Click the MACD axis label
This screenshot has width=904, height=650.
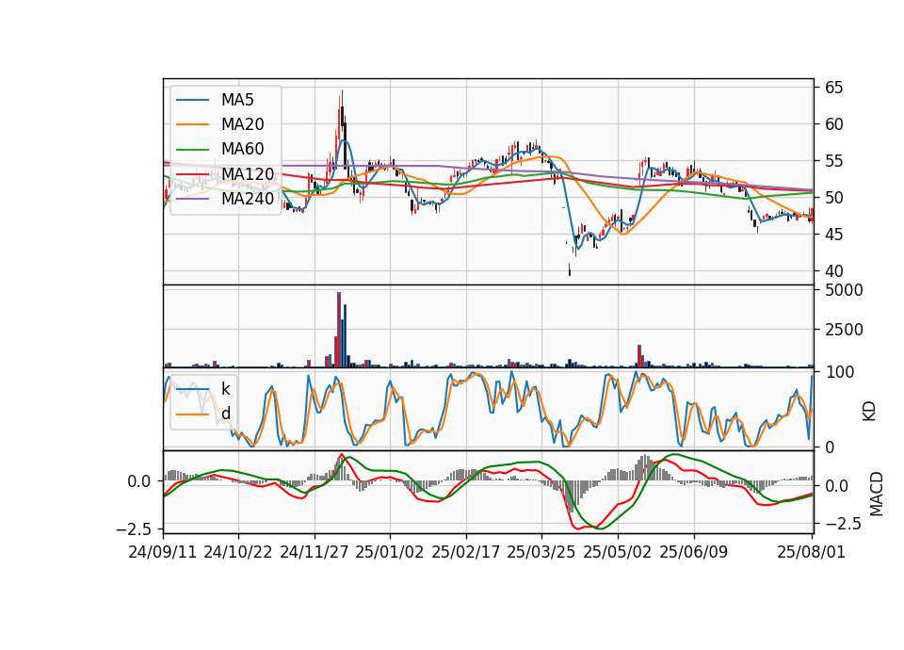[877, 494]
